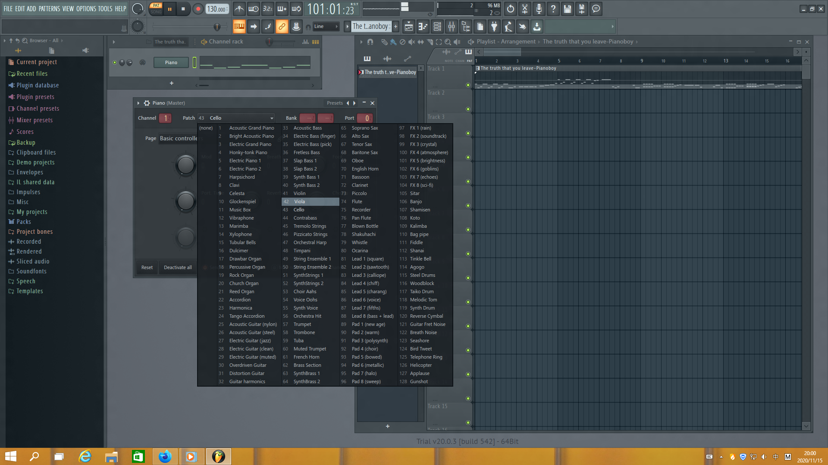
Task: Select previous preset arrow in Piano window
Action: click(x=348, y=103)
